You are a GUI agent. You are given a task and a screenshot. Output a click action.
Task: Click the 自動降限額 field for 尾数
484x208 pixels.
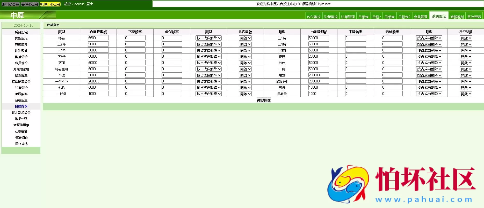(x=319, y=75)
